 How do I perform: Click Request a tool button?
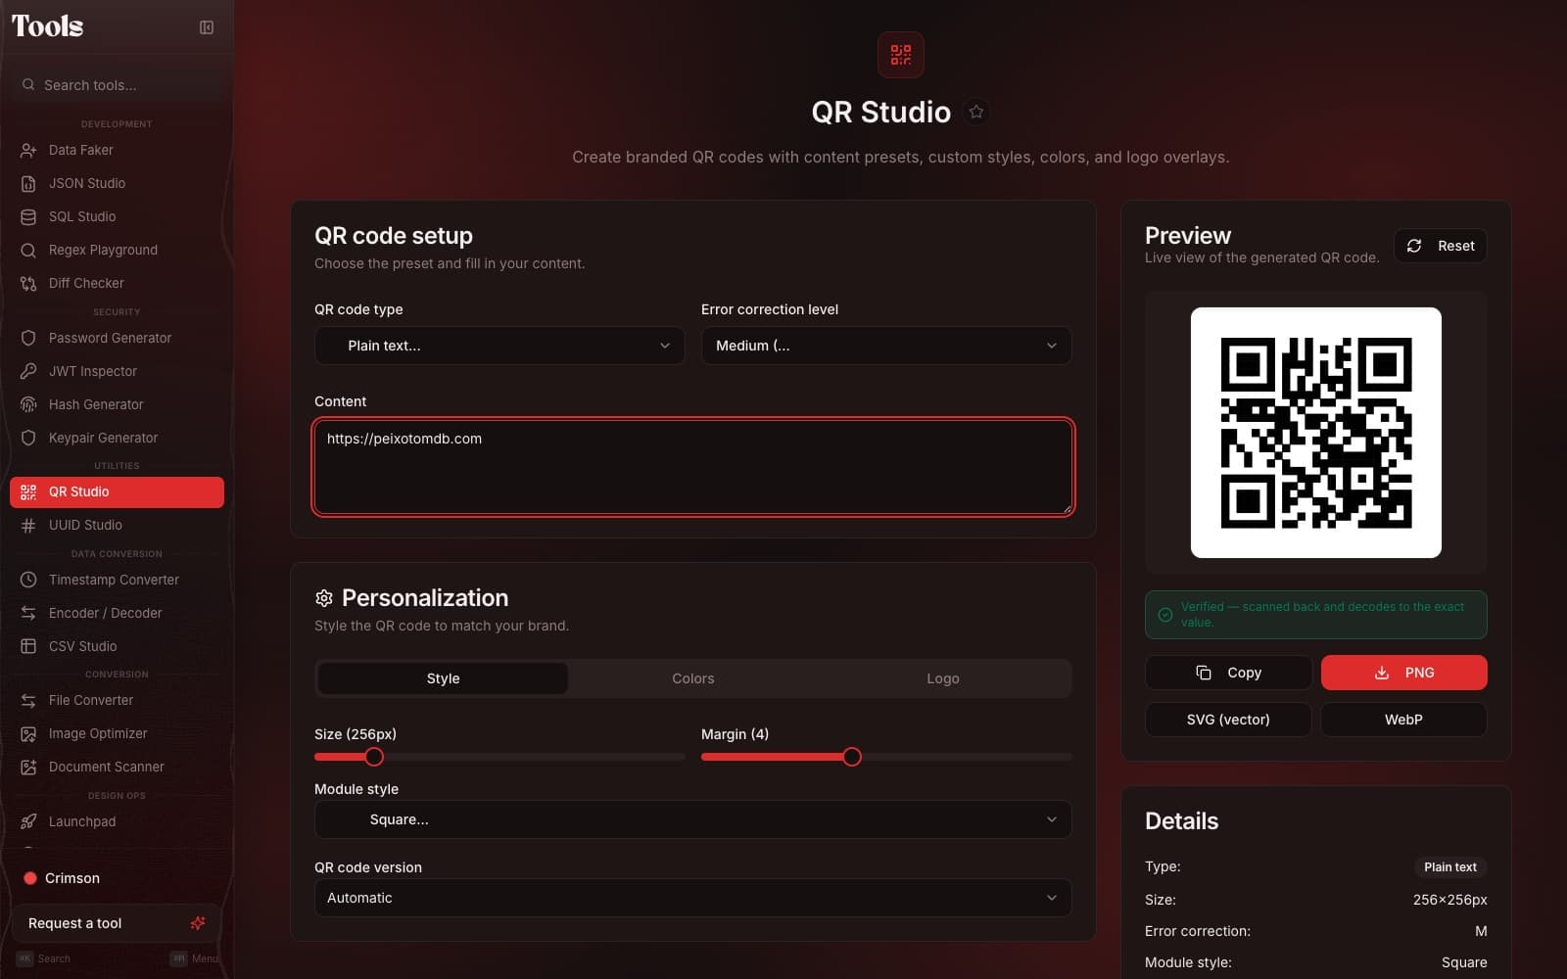coord(117,923)
